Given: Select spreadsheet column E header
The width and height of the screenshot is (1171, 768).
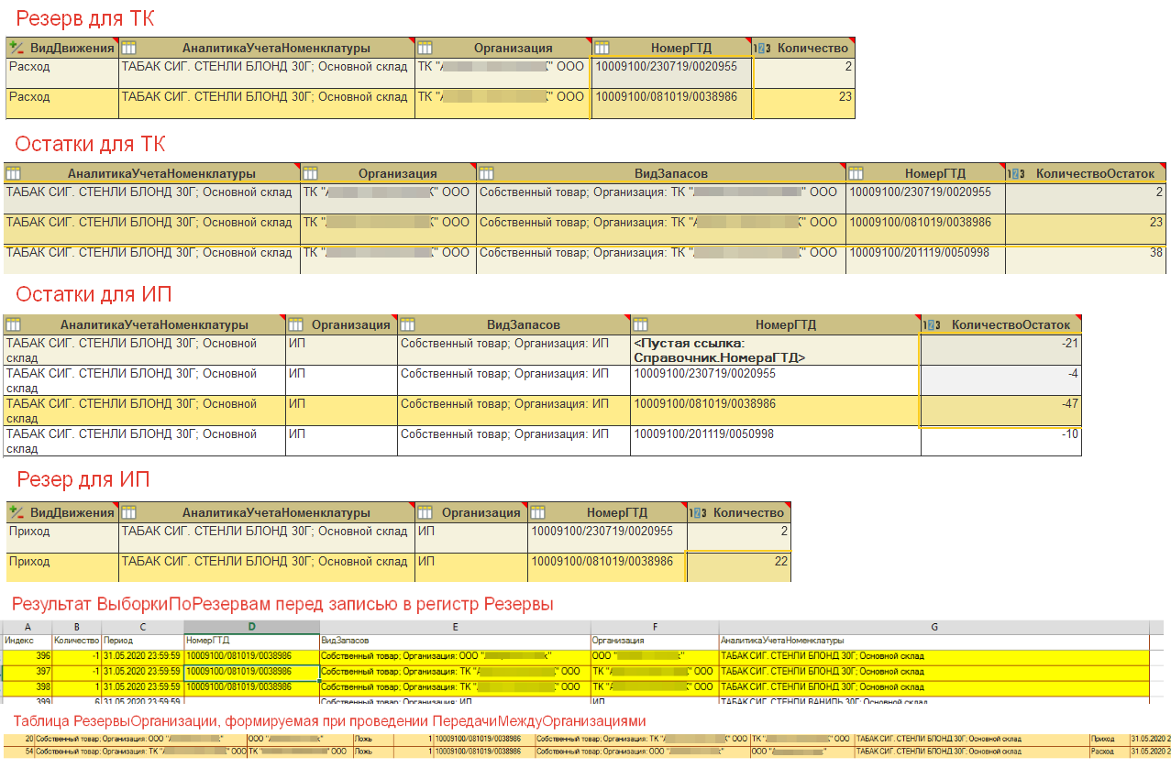Looking at the screenshot, I should pos(455,626).
